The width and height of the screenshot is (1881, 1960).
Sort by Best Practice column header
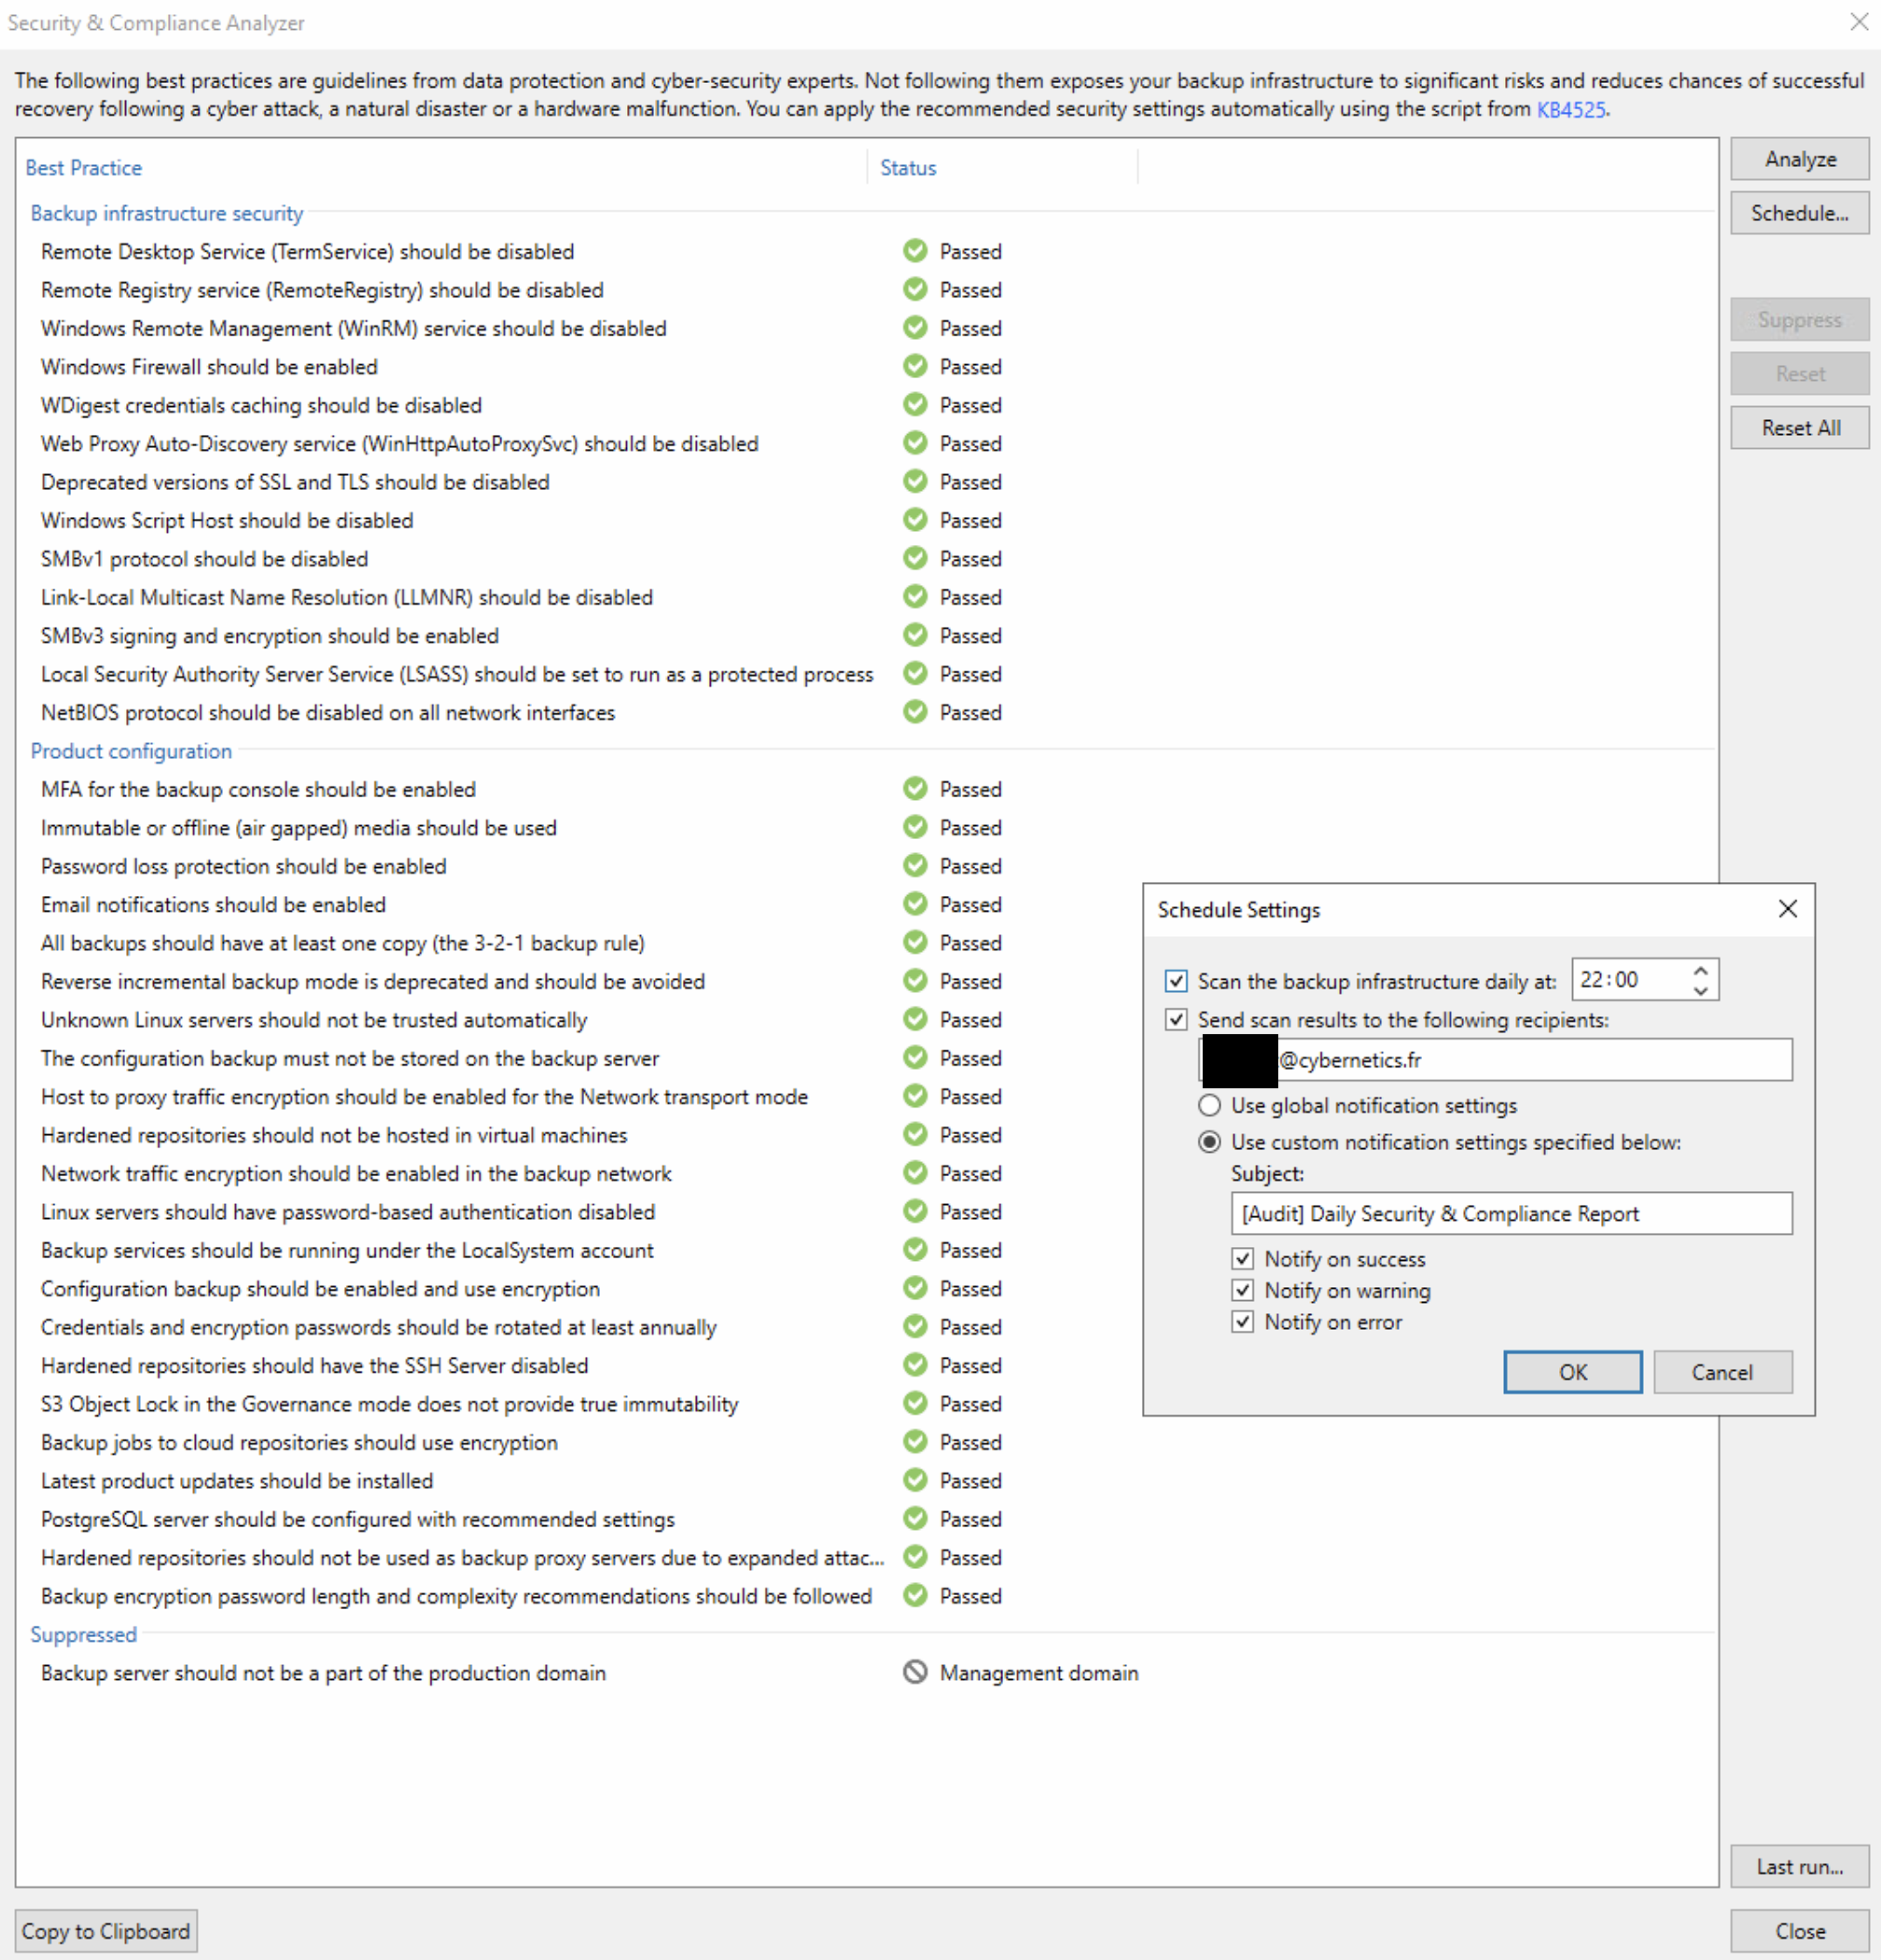84,168
